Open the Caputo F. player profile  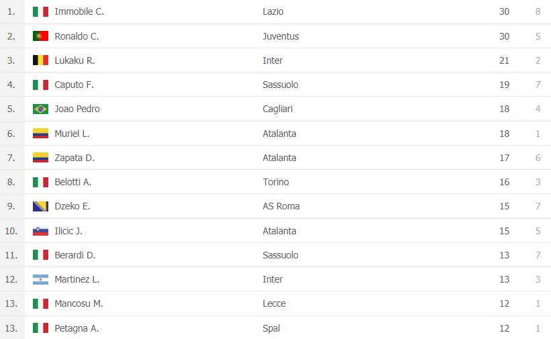(74, 85)
